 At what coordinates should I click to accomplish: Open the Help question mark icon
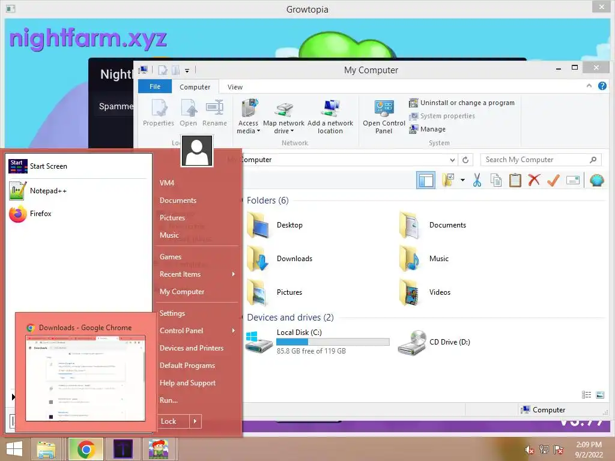tap(602, 86)
